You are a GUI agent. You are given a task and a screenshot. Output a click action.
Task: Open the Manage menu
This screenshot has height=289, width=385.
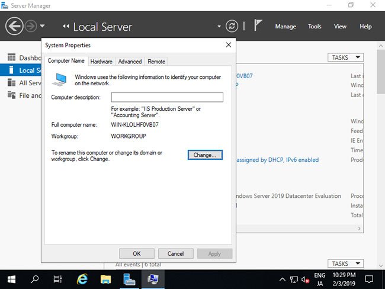pos(285,26)
